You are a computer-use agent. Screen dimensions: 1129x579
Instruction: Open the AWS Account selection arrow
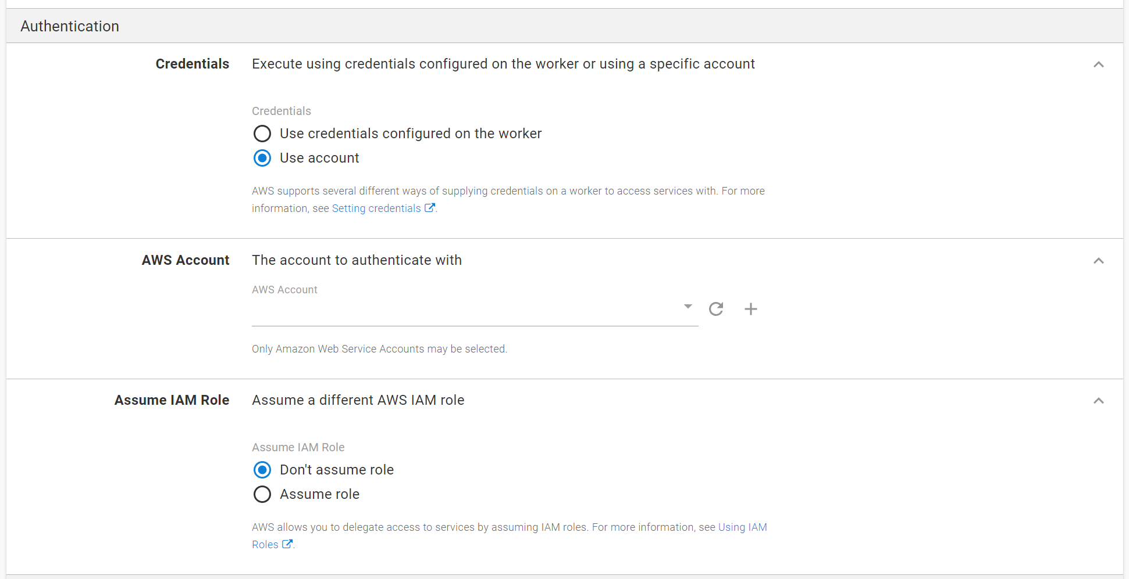click(x=688, y=306)
